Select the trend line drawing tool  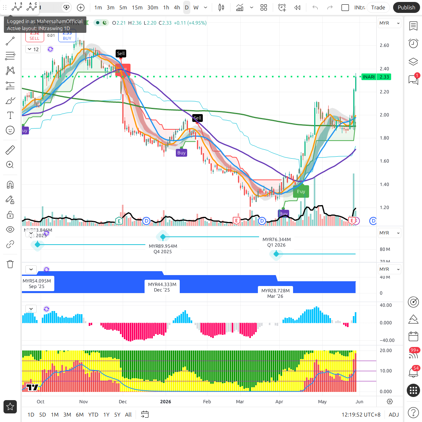point(10,41)
